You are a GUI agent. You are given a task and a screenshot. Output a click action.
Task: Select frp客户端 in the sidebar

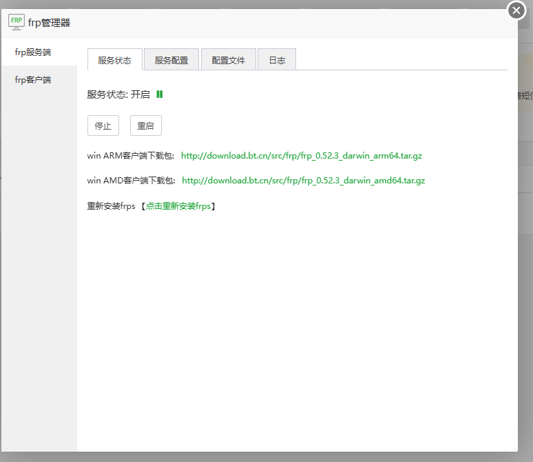pyautogui.click(x=39, y=80)
